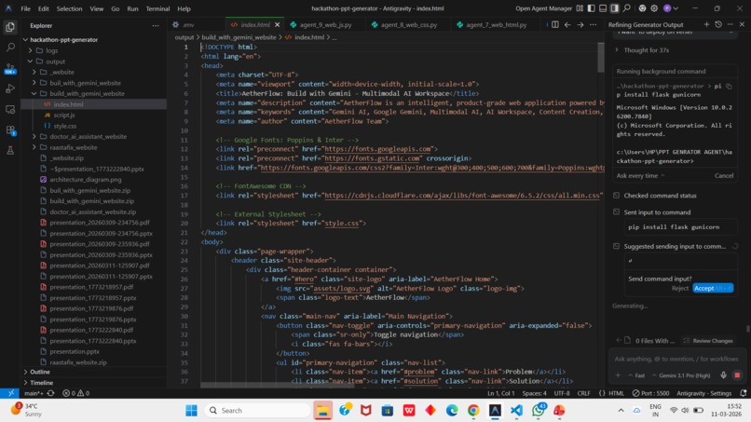Open Run and Debug view
751x422 pixels.
pos(10,88)
